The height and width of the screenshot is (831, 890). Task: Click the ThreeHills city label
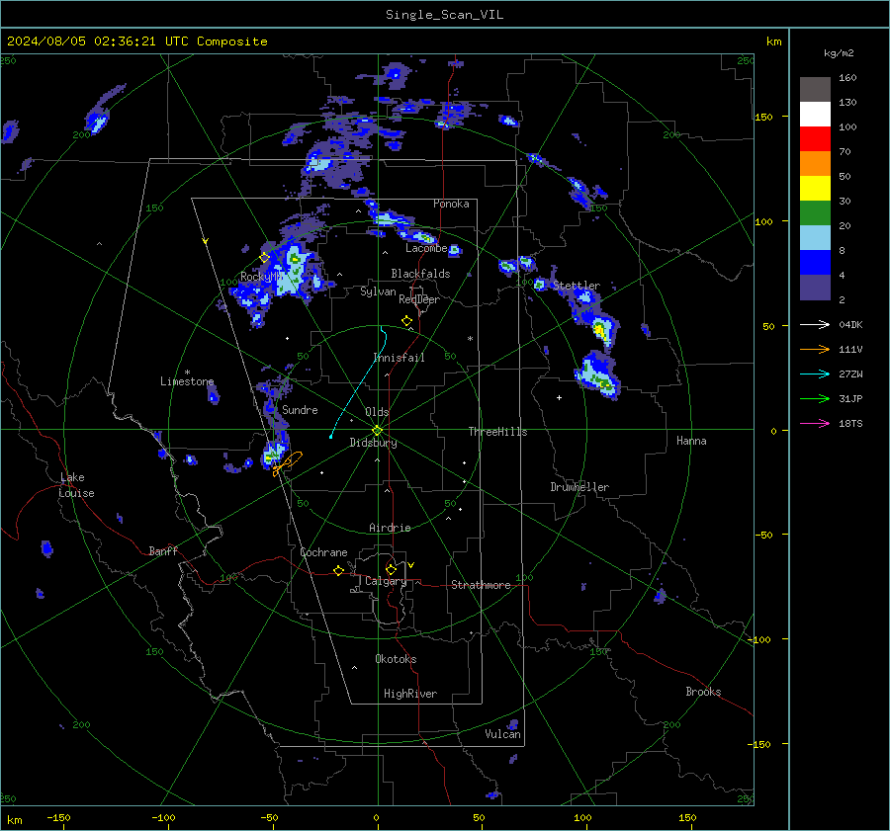point(497,432)
